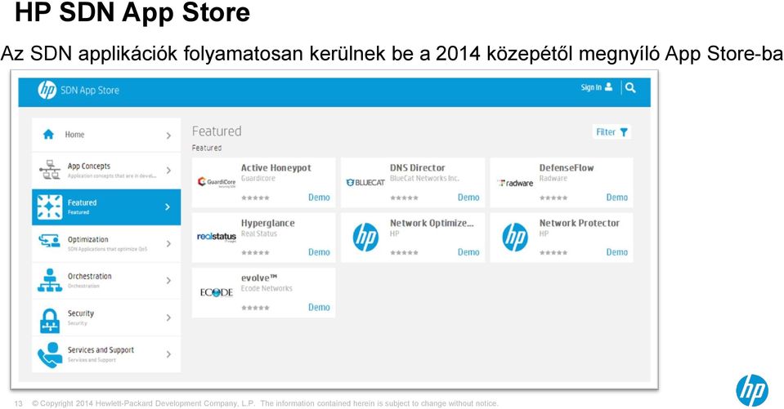Select the Orchestration menu entry

click(x=106, y=281)
